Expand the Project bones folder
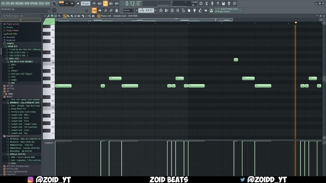Image resolution: width=326 pixels, height=183 pixels. (12, 30)
